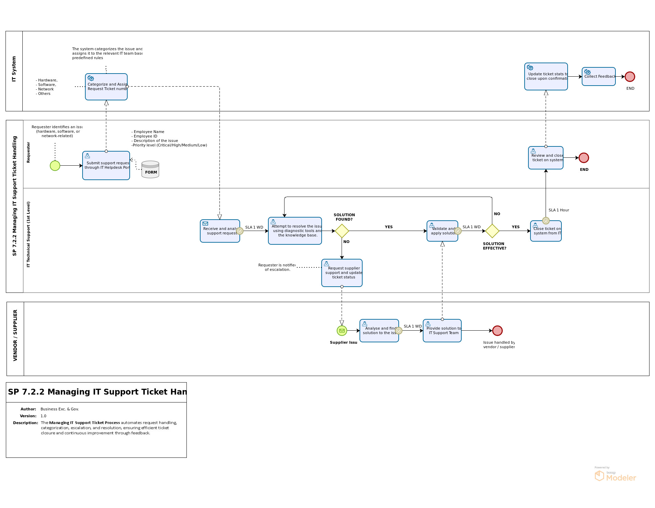Click the Supplier Issue message start event
The height and width of the screenshot is (508, 655).
(342, 331)
